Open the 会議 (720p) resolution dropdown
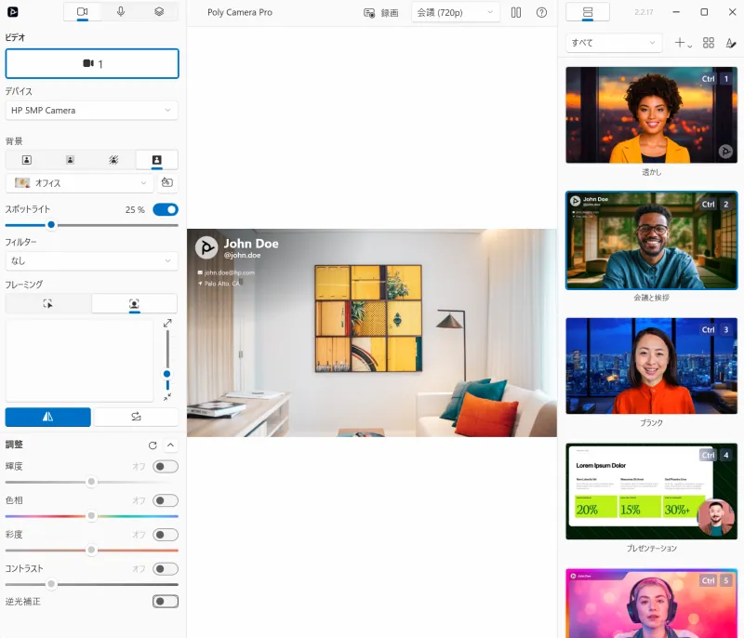 point(456,13)
